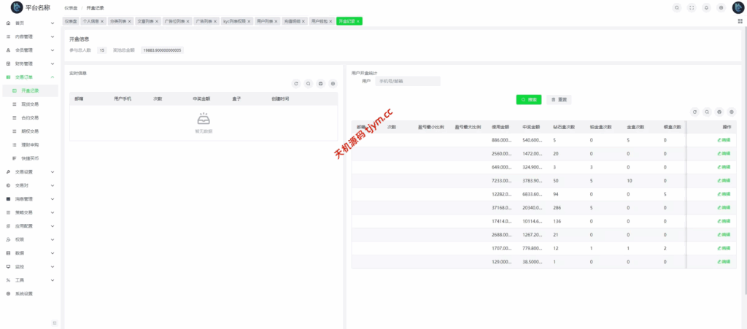Open the notification bell in header
Screen dimensions: 747x329
click(706, 7)
